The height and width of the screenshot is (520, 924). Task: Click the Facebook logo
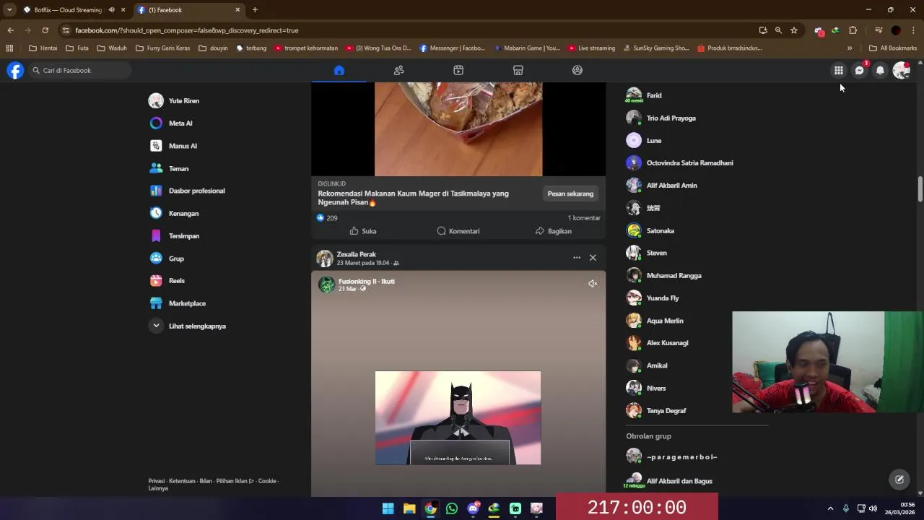(15, 70)
